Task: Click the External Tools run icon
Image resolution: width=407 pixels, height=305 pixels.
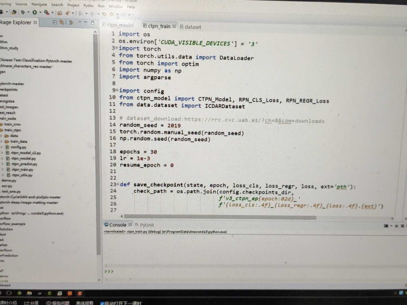Action: [47, 12]
